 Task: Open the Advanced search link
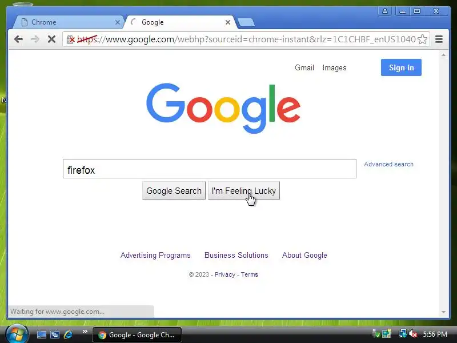[388, 164]
